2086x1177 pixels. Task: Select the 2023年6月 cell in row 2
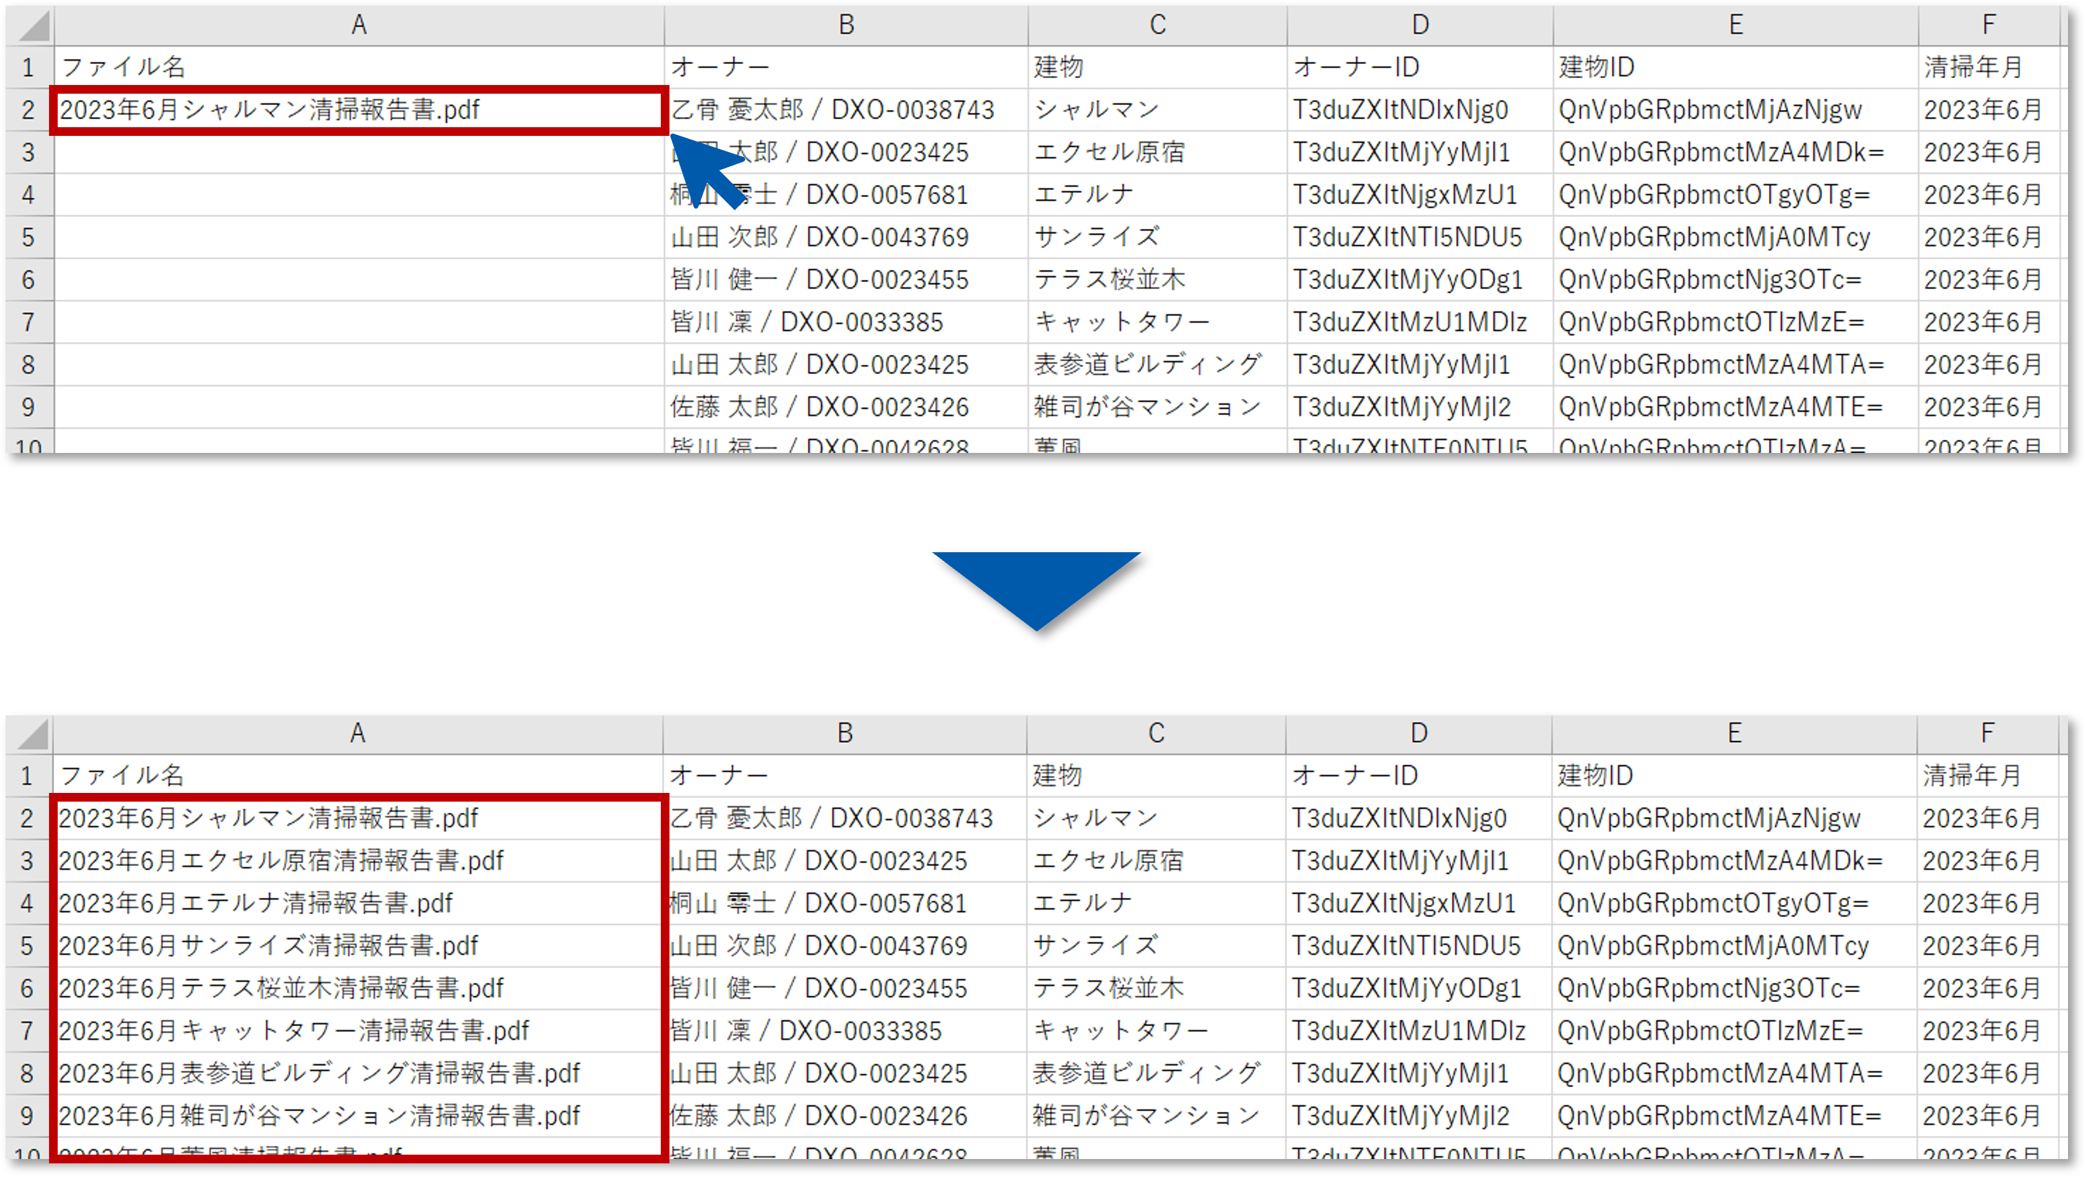1985,109
